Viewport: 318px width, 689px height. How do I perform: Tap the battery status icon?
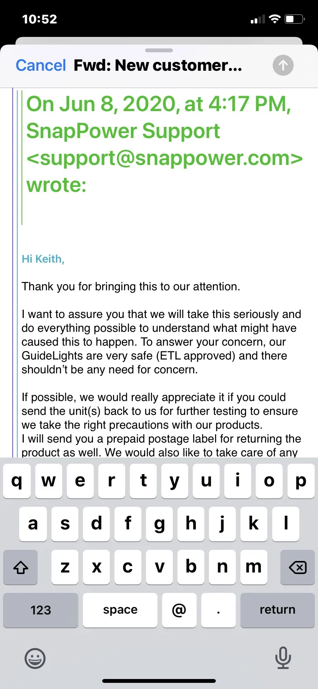tap(295, 19)
